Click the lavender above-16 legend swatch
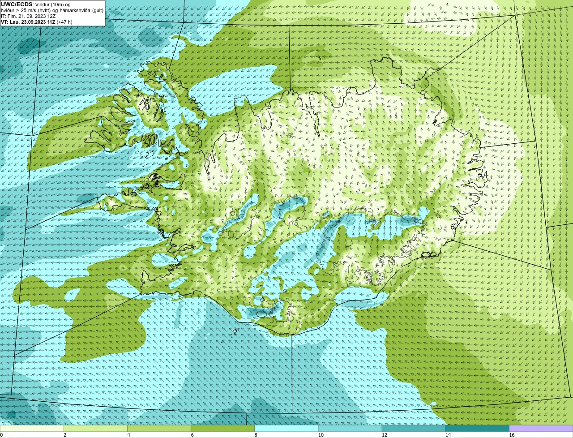This screenshot has height=438, width=573. point(541,428)
